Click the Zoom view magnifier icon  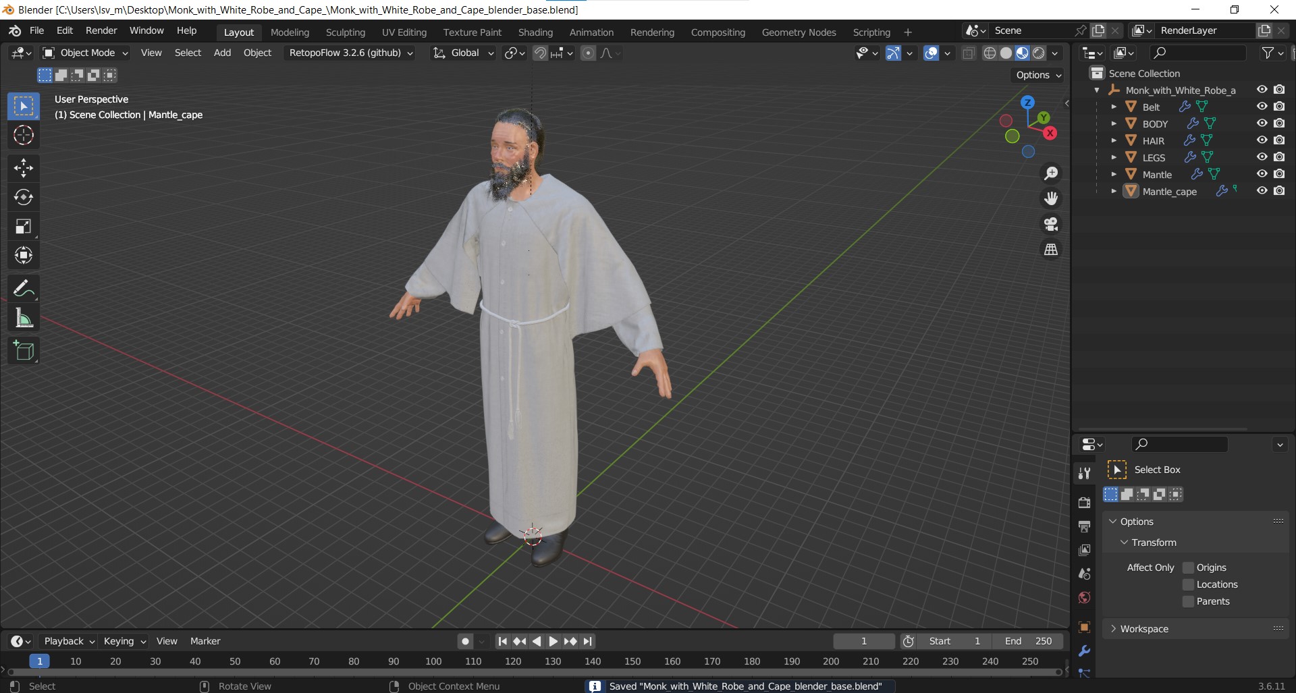(x=1051, y=173)
